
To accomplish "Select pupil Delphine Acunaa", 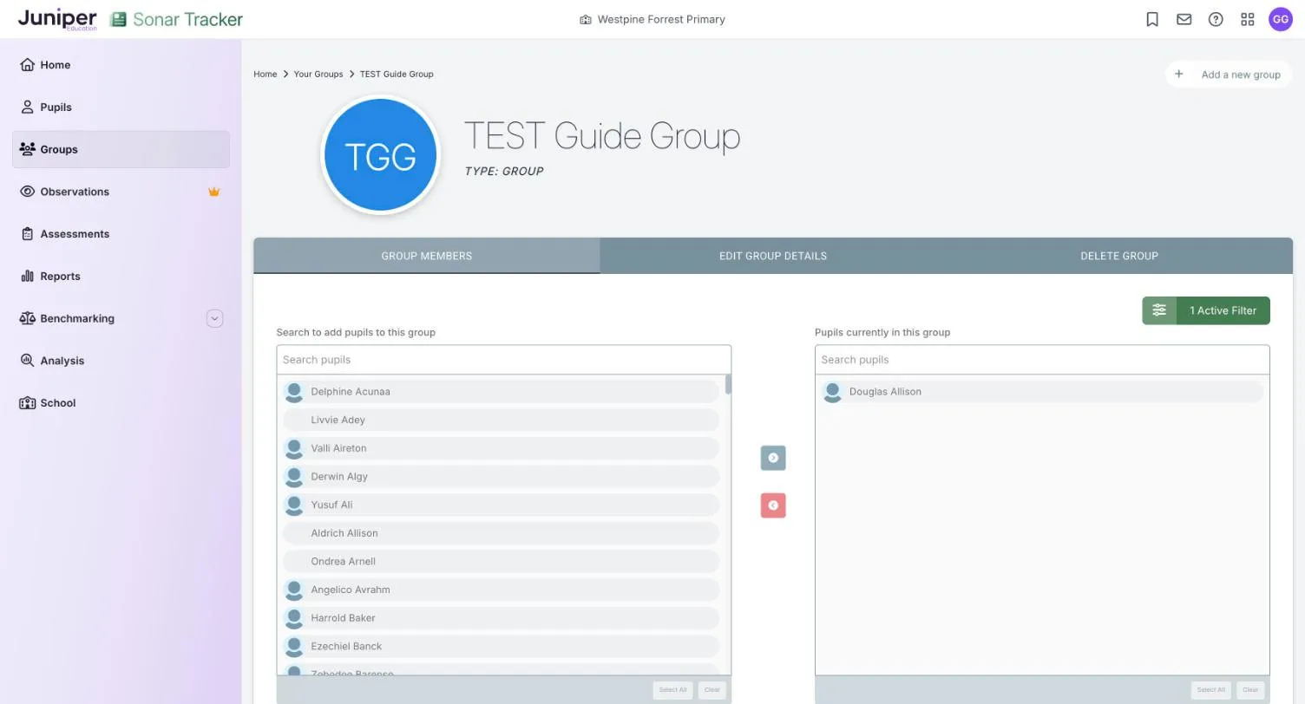I will click(501, 392).
